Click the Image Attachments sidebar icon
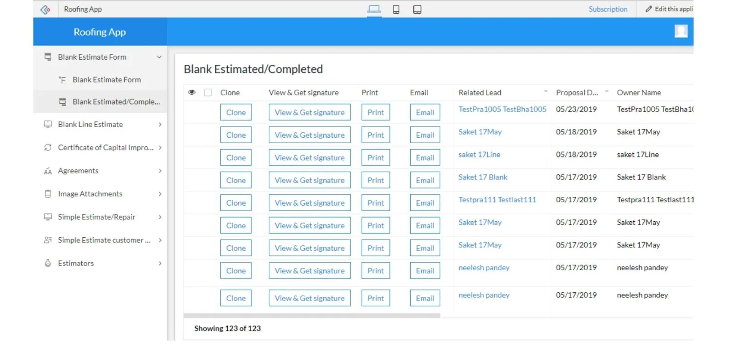This screenshot has height=351, width=739. tap(48, 194)
